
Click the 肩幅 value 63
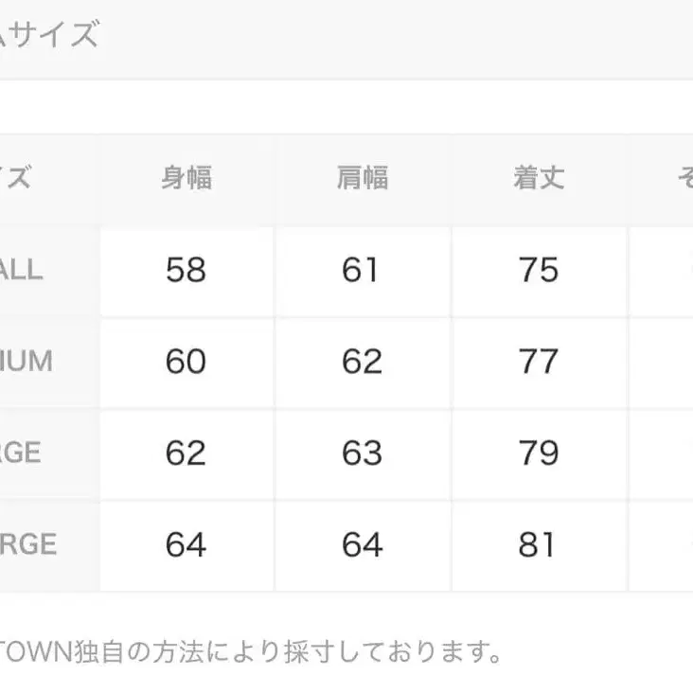tap(362, 453)
